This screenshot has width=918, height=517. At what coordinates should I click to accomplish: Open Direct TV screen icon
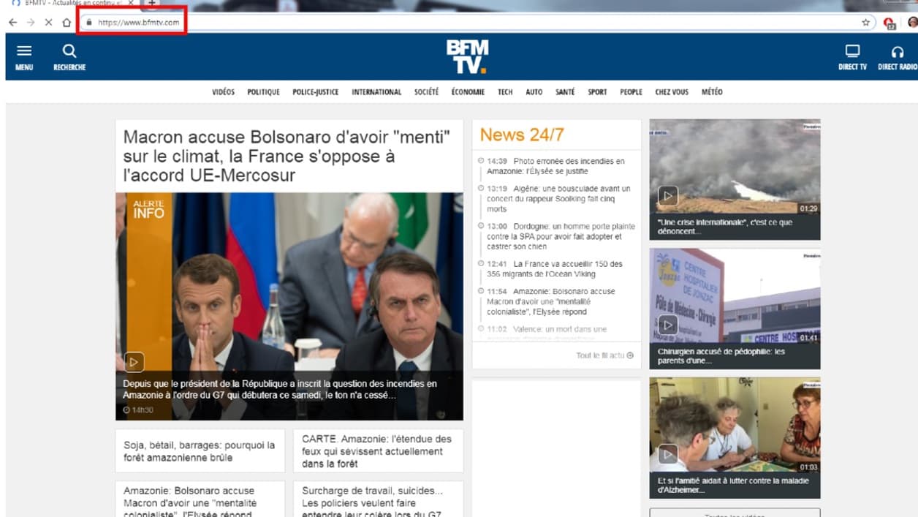point(852,51)
